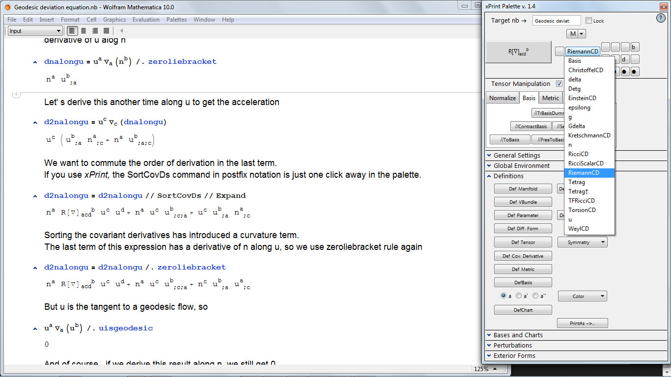671x377 pixels.
Task: Open the File menu
Action: coord(12,20)
